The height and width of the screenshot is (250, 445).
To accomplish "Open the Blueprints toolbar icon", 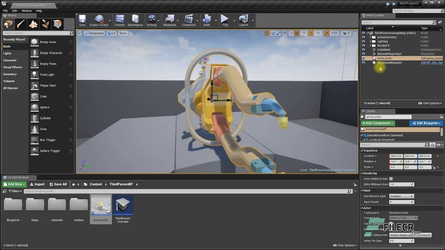I will 170,20.
